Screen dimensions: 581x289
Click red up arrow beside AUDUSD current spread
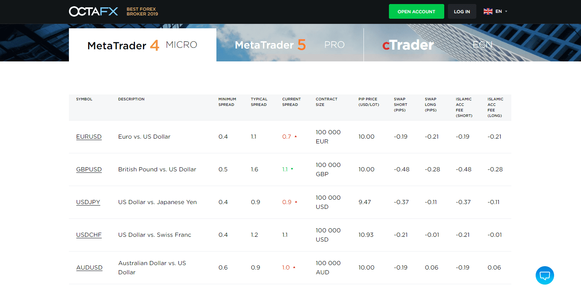(294, 267)
